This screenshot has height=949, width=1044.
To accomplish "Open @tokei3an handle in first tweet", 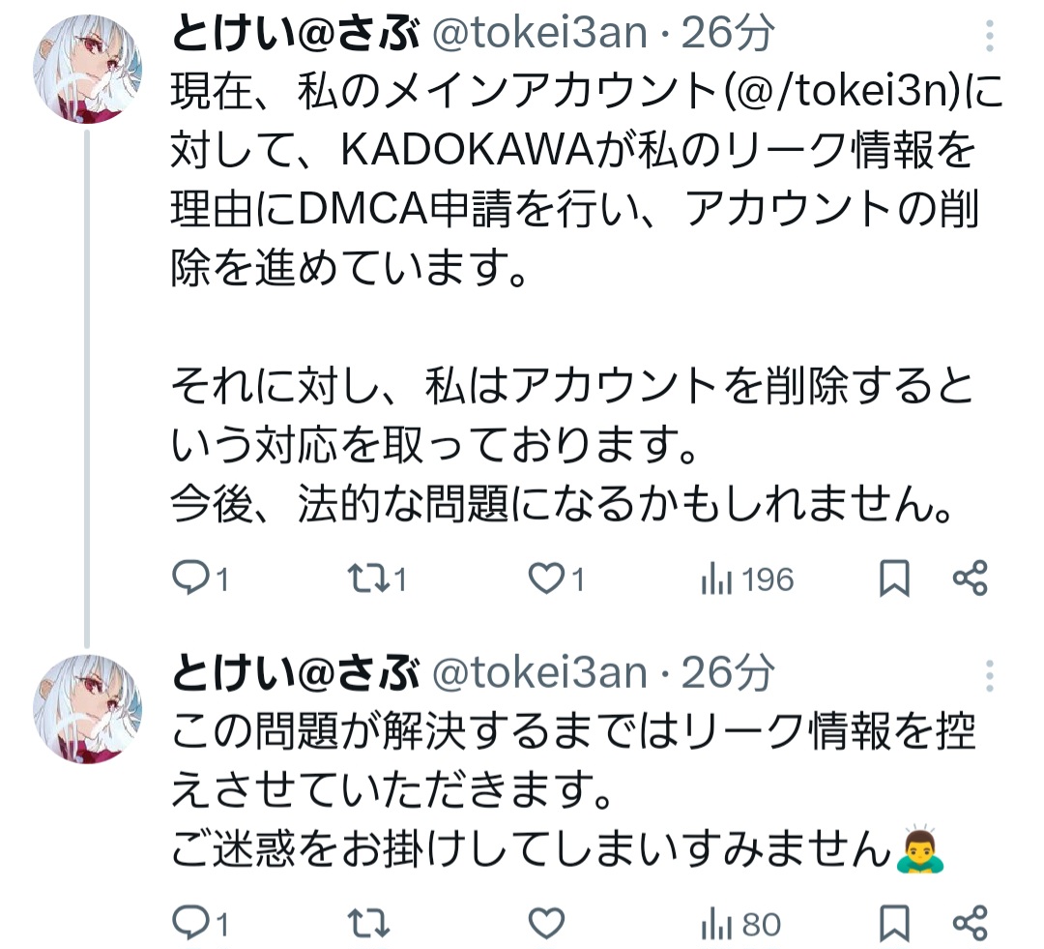I will 537,34.
